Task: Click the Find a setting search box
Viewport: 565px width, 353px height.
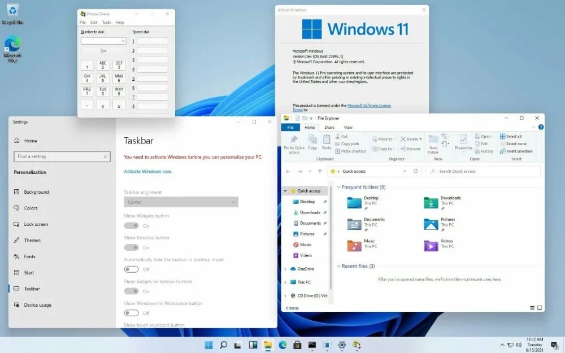Action: (x=62, y=156)
